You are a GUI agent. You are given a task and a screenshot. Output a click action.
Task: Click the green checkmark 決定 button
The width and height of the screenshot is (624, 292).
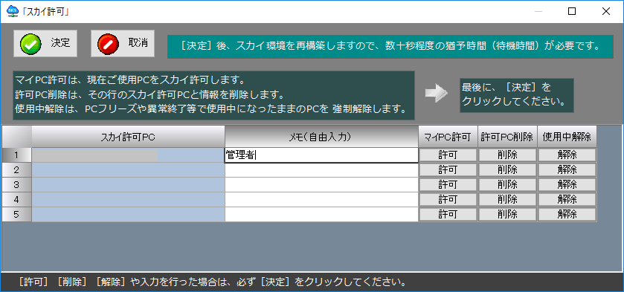pyautogui.click(x=45, y=43)
